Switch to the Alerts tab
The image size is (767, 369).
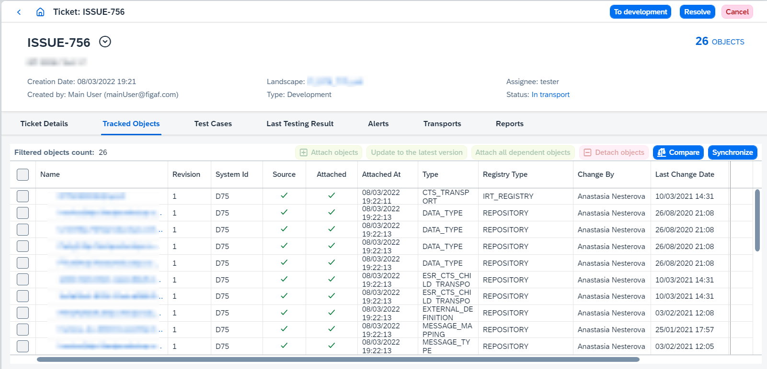point(378,124)
